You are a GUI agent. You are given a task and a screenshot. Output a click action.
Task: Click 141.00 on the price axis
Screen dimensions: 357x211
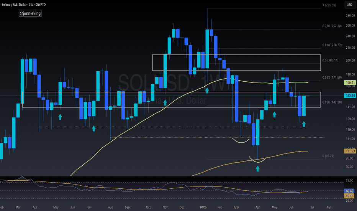[x=350, y=107]
